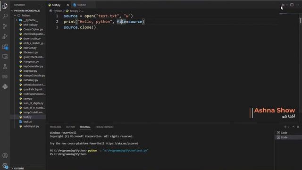Open sum_of_digits.py file
Image resolution: width=302 pixels, height=170 pixels.
pyautogui.click(x=34, y=103)
